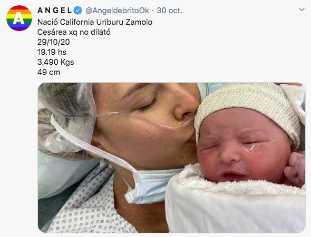Click the woman's hair net in the photo
The image size is (311, 237).
pos(65,117)
